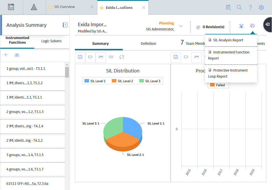Click the list scrollbar up arrow
Image resolution: width=272 pixels, height=190 pixels.
[x=67, y=65]
